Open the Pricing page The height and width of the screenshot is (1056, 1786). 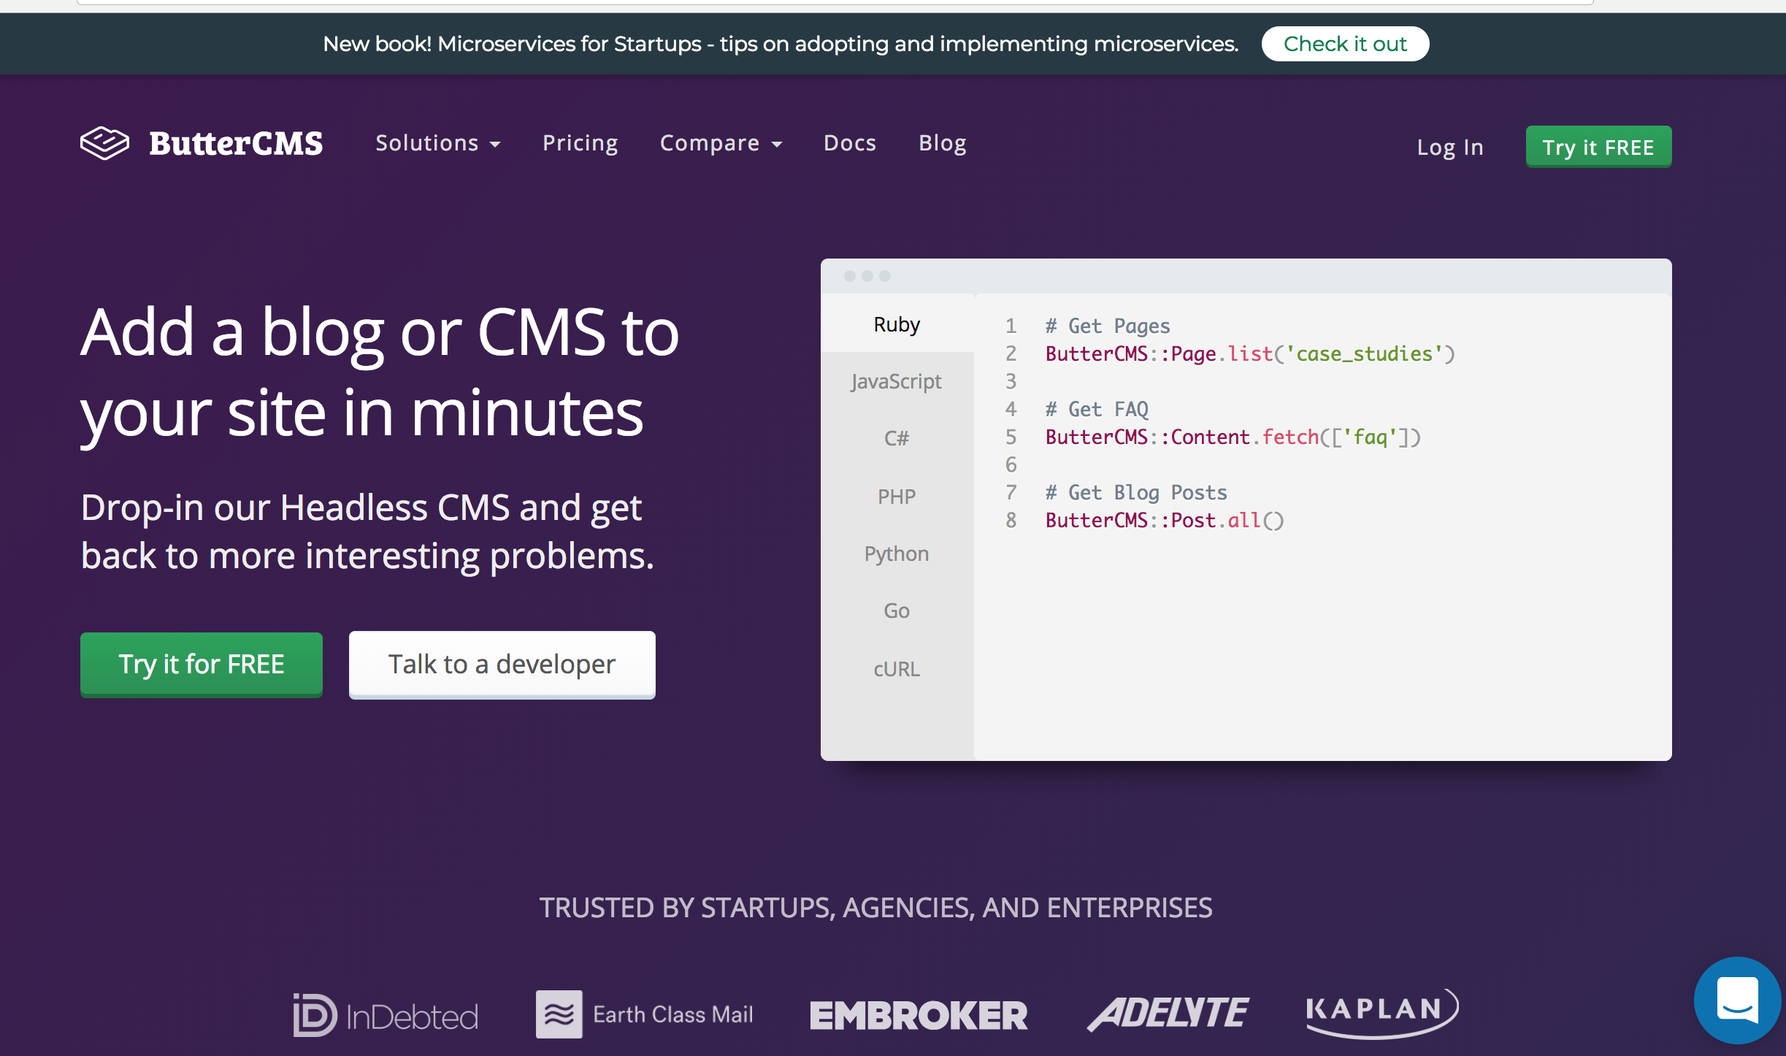(580, 143)
